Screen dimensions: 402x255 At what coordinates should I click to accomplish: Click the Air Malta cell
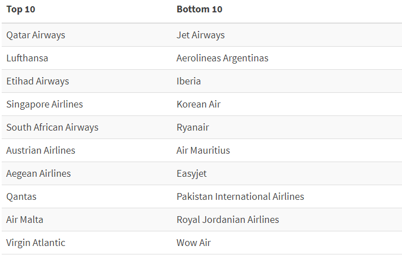[x=25, y=220]
